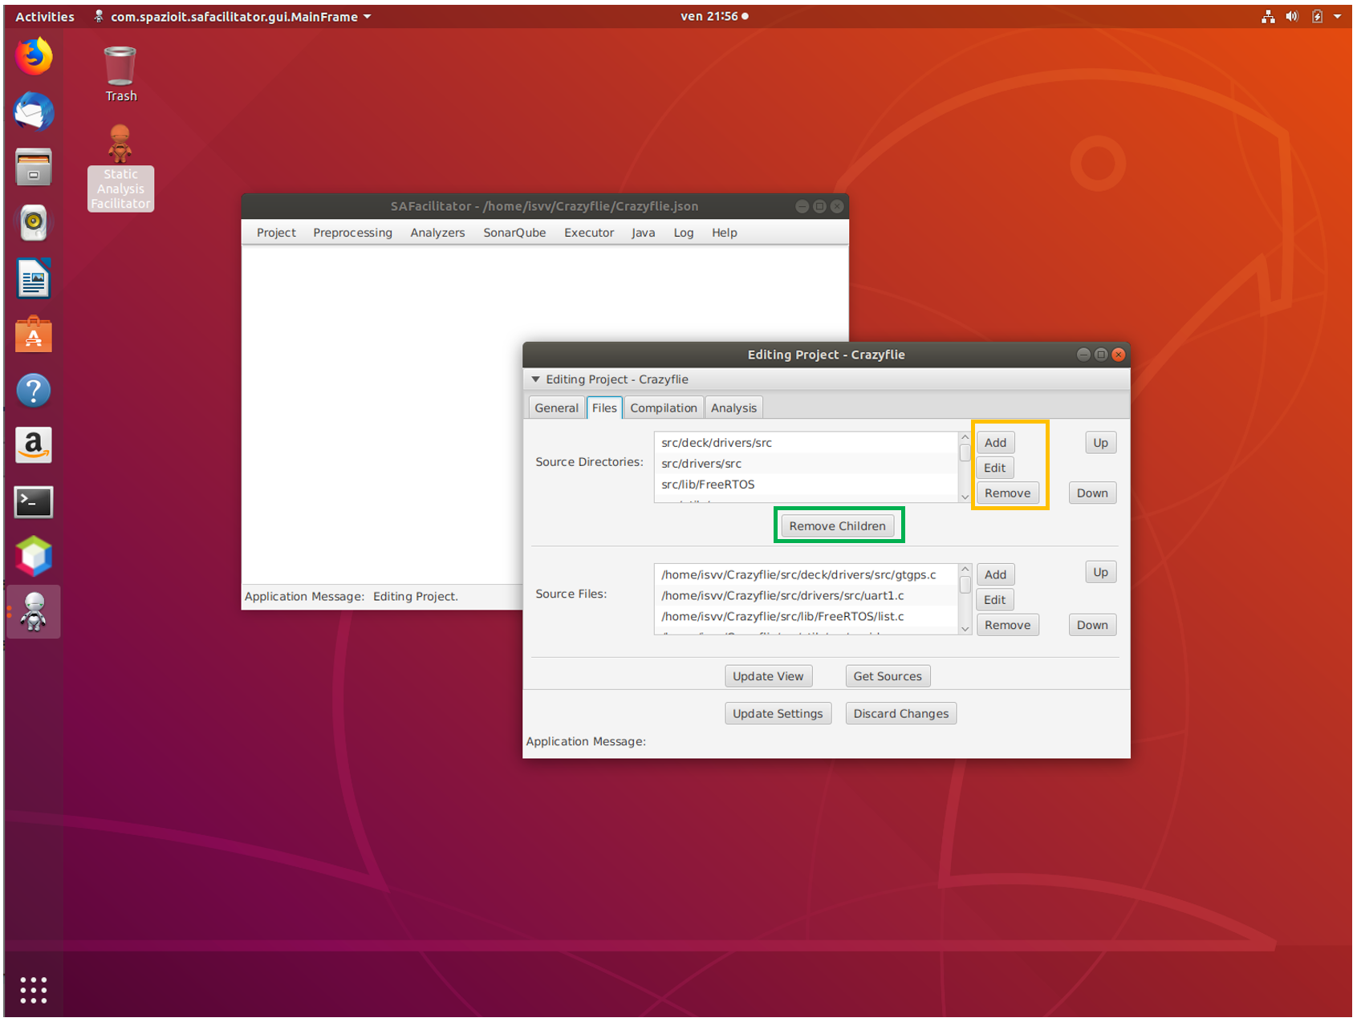Open the application menu dropdown in top bar
Image resolution: width=1357 pixels, height=1022 pixels.
pos(234,17)
